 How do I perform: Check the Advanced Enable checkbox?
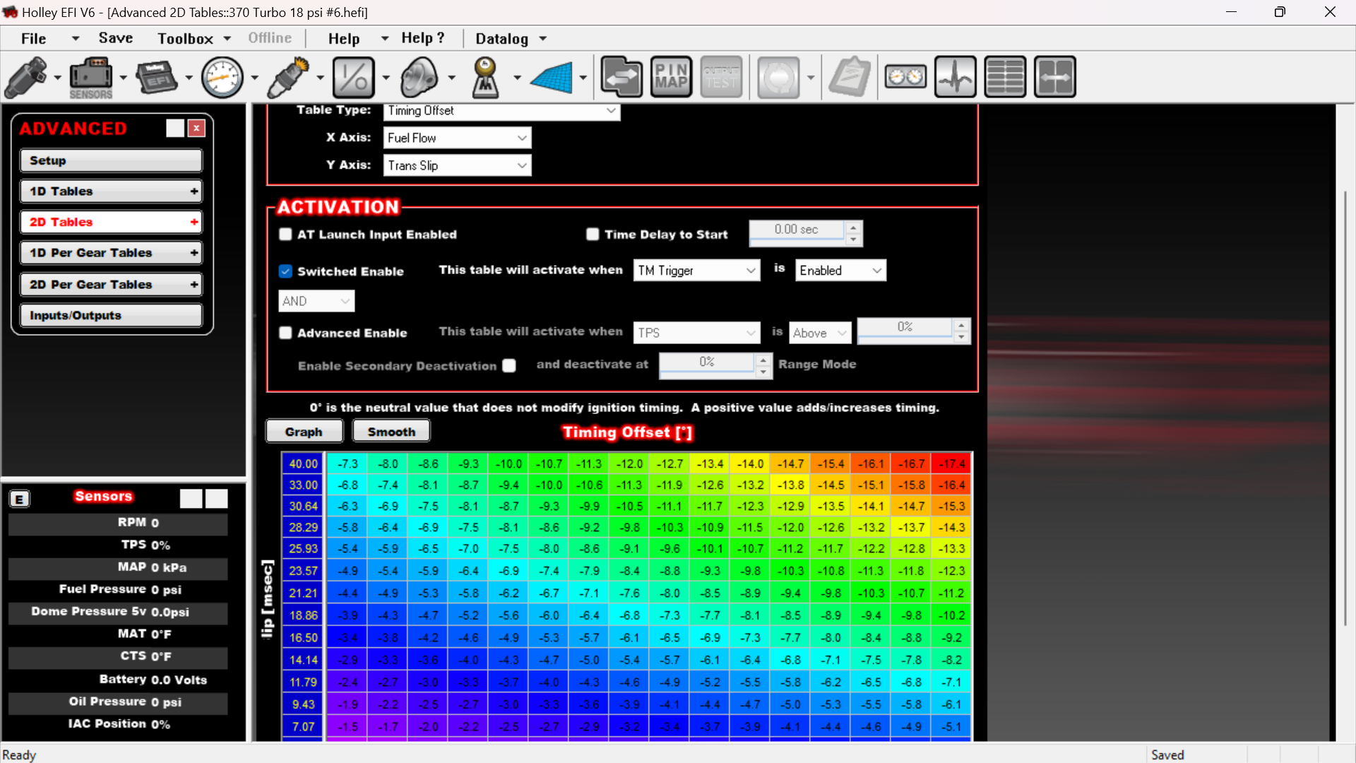pyautogui.click(x=285, y=333)
